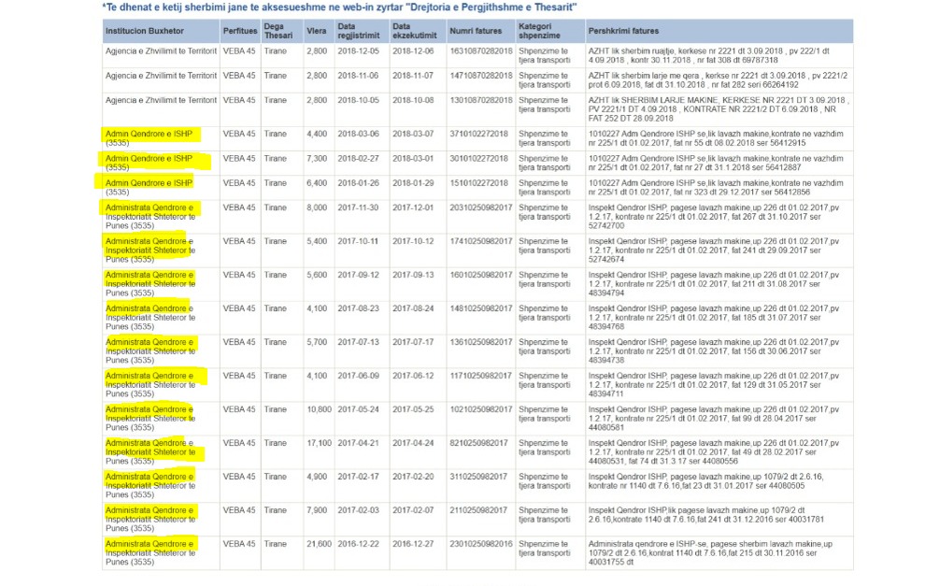Click the 'Vlera' column header
925x586 pixels.
tap(317, 32)
